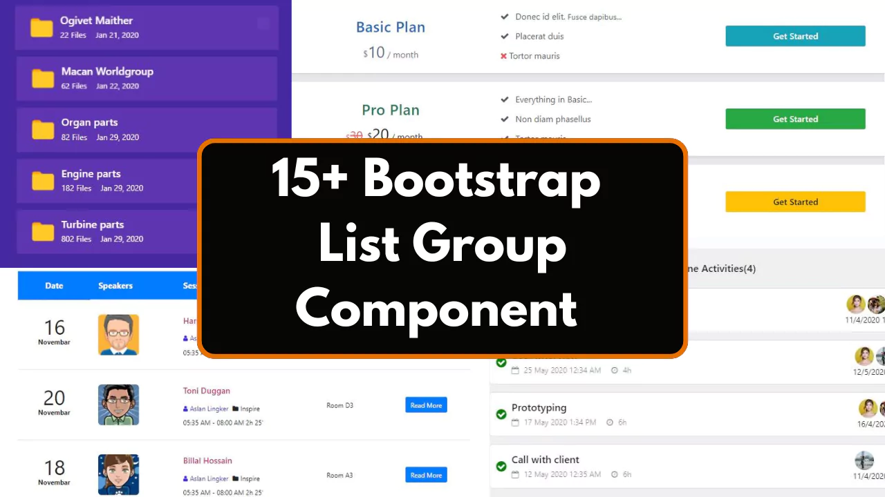The width and height of the screenshot is (885, 497).
Task: Open the Toni Duggan speaker link
Action: (207, 391)
